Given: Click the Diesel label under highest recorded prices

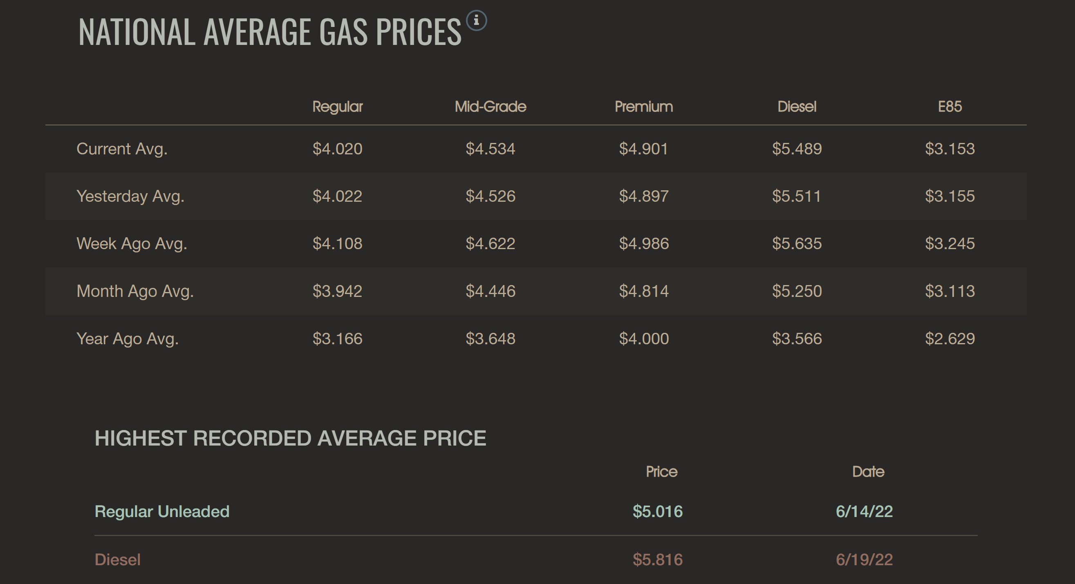Looking at the screenshot, I should coord(117,559).
